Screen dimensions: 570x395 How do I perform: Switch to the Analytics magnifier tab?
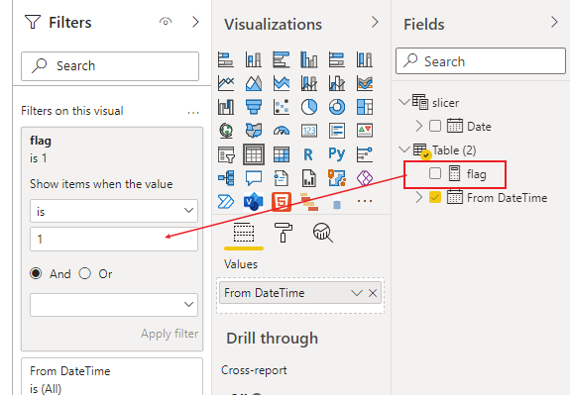click(322, 233)
